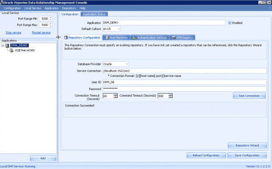Click the panel splitter handle
The width and height of the screenshot is (272, 169).
58,37
